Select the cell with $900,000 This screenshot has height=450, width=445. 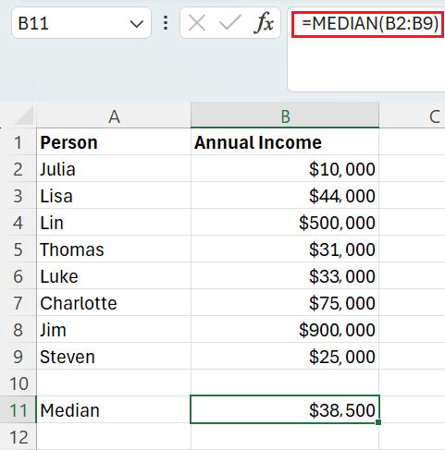[285, 330]
